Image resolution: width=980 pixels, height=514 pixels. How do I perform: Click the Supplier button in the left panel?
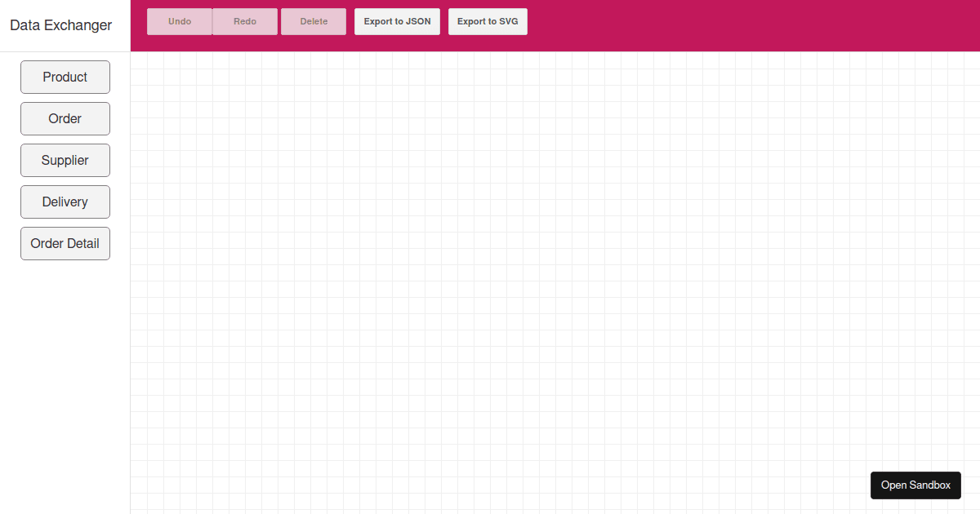click(x=65, y=160)
